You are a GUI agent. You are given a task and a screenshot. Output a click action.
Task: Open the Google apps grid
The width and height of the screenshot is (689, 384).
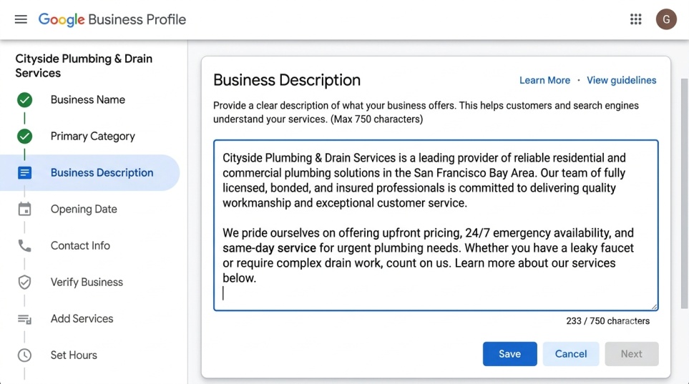635,19
